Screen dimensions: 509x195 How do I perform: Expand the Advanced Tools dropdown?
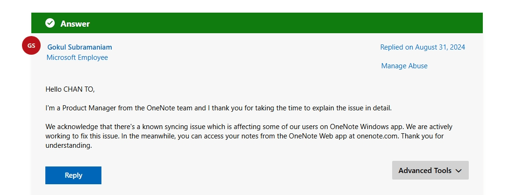pos(430,170)
